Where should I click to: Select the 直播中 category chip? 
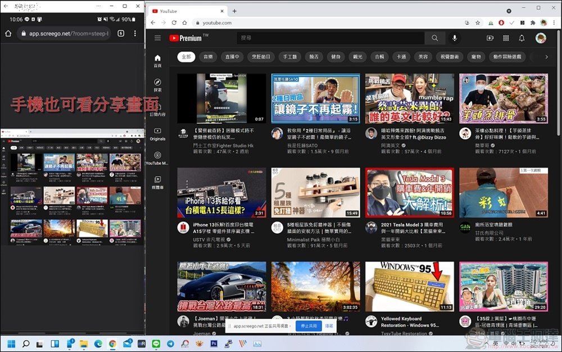point(232,57)
